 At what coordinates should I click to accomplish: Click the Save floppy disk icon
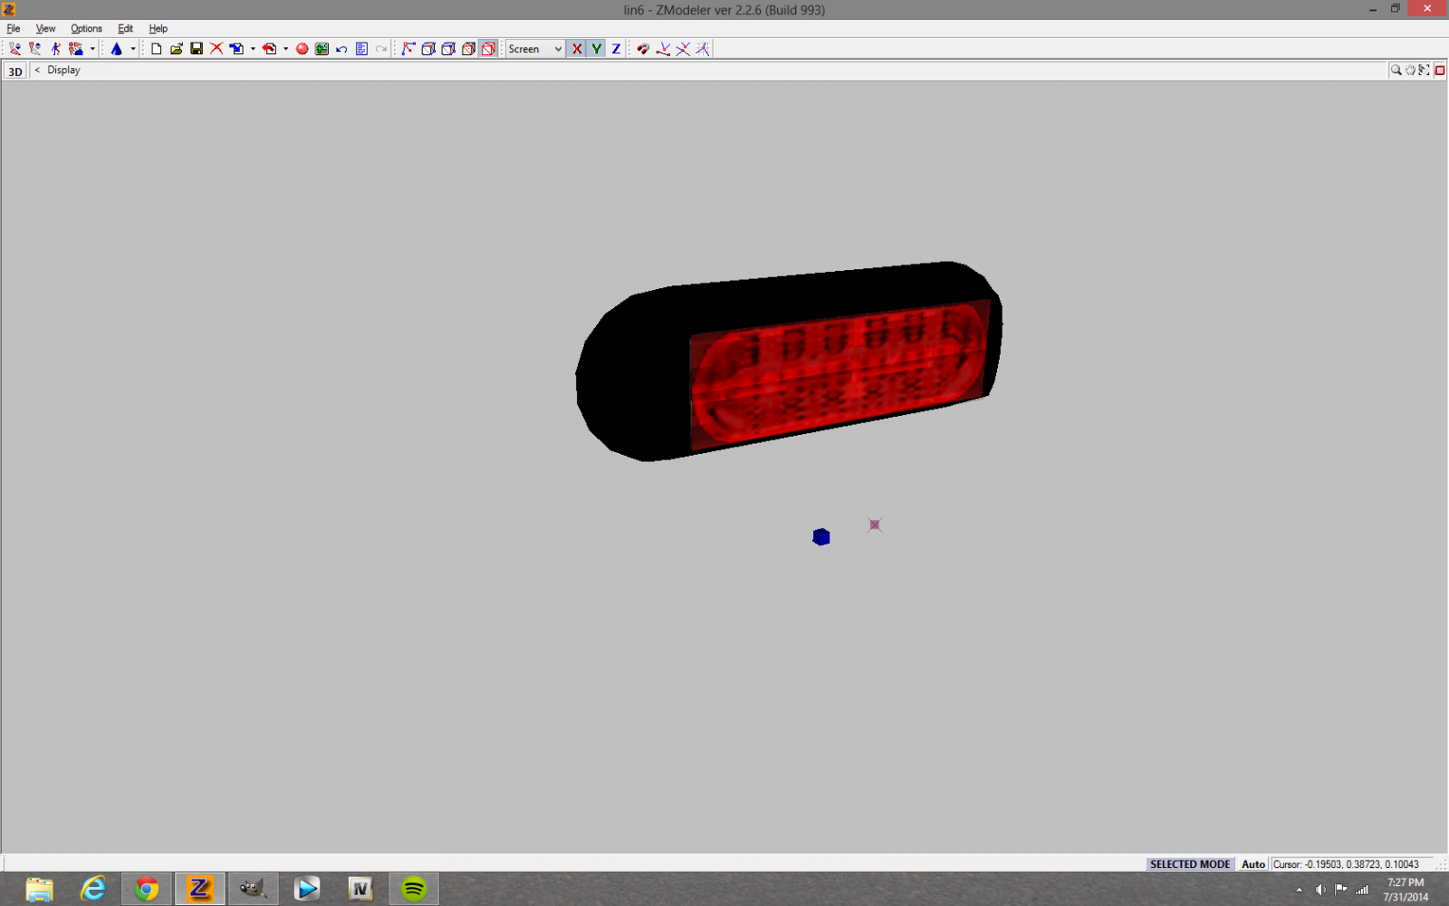(197, 49)
